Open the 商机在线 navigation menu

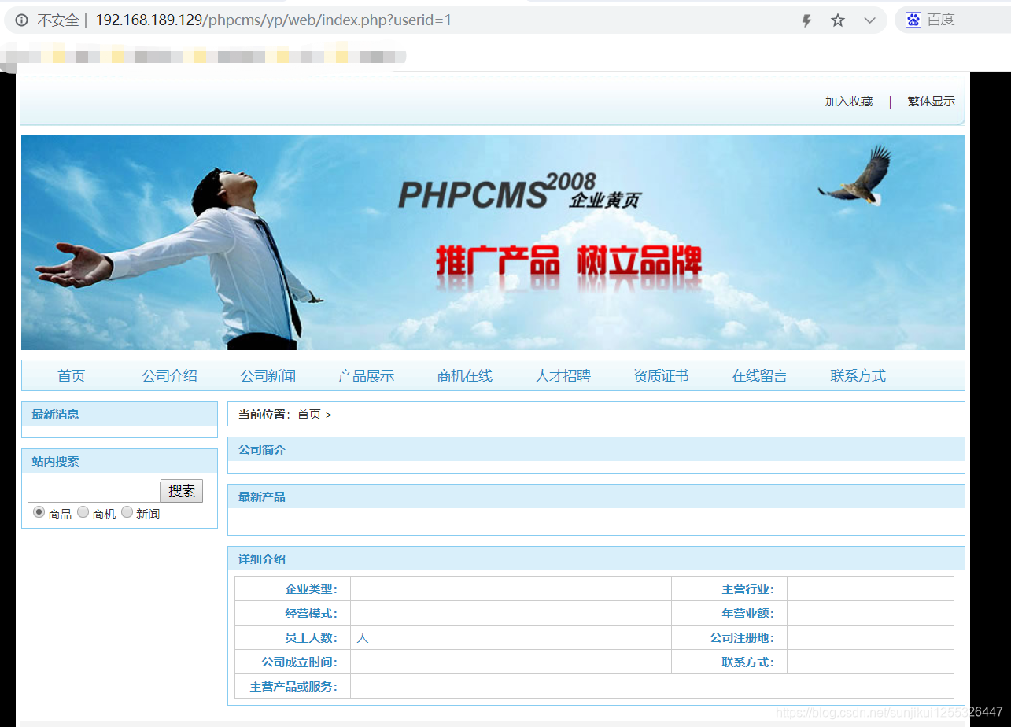[x=464, y=375]
